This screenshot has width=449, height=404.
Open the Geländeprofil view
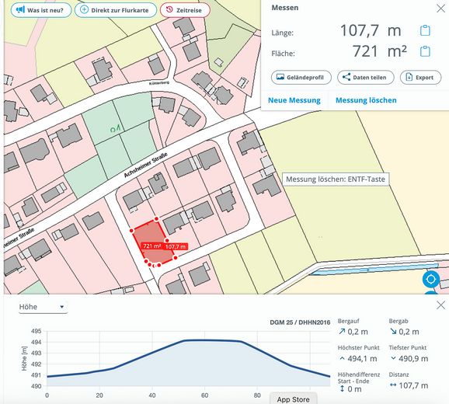[301, 78]
